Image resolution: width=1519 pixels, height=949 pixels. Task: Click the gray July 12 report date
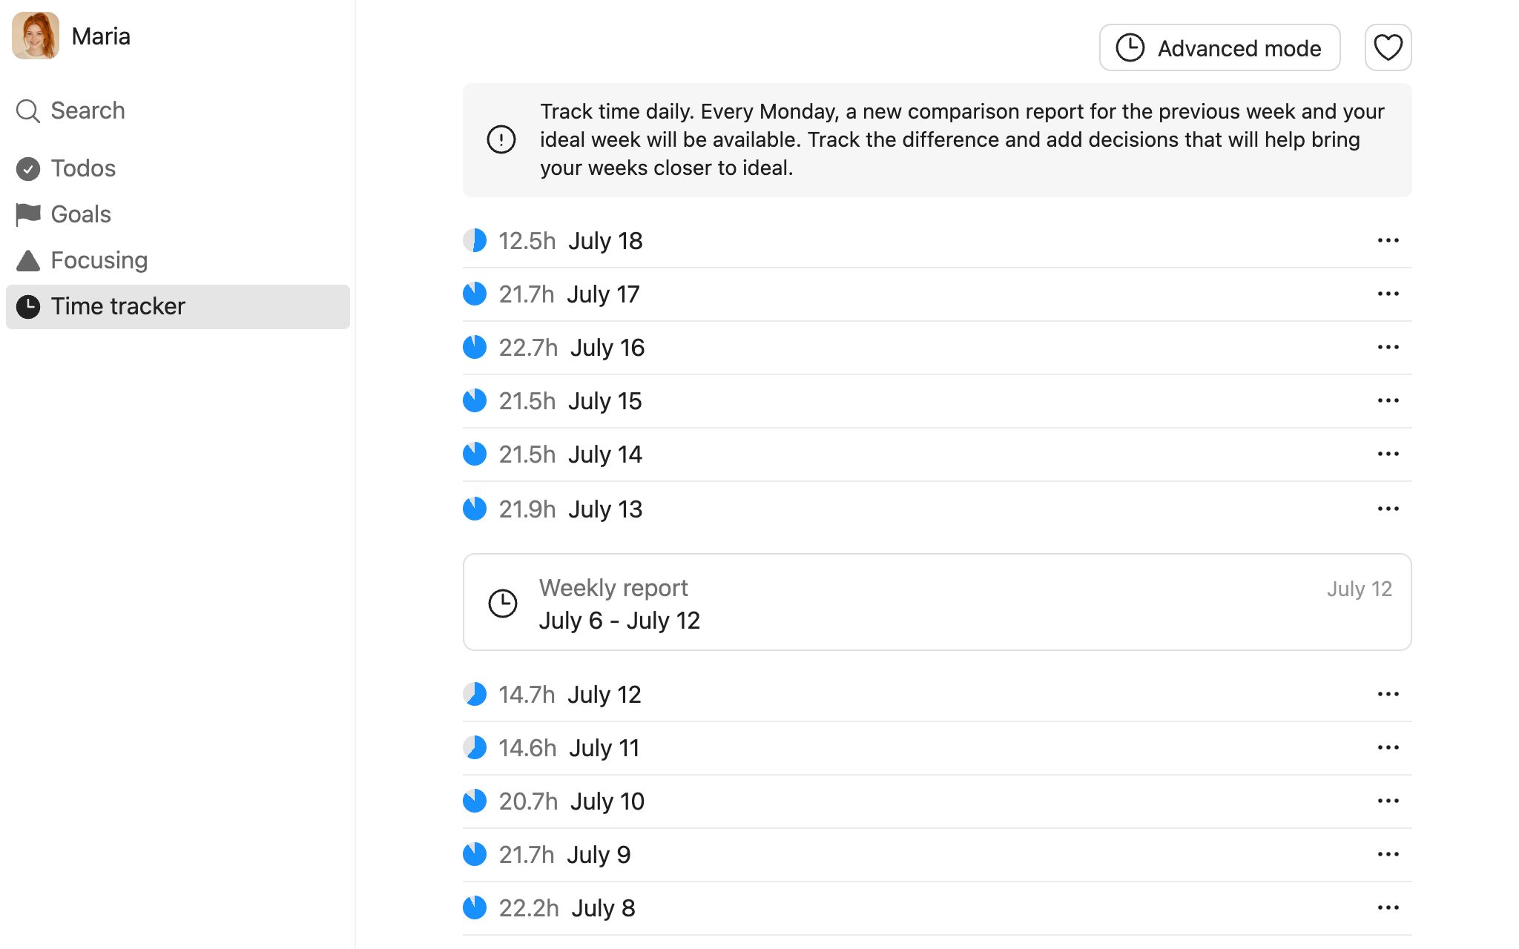coord(1359,589)
